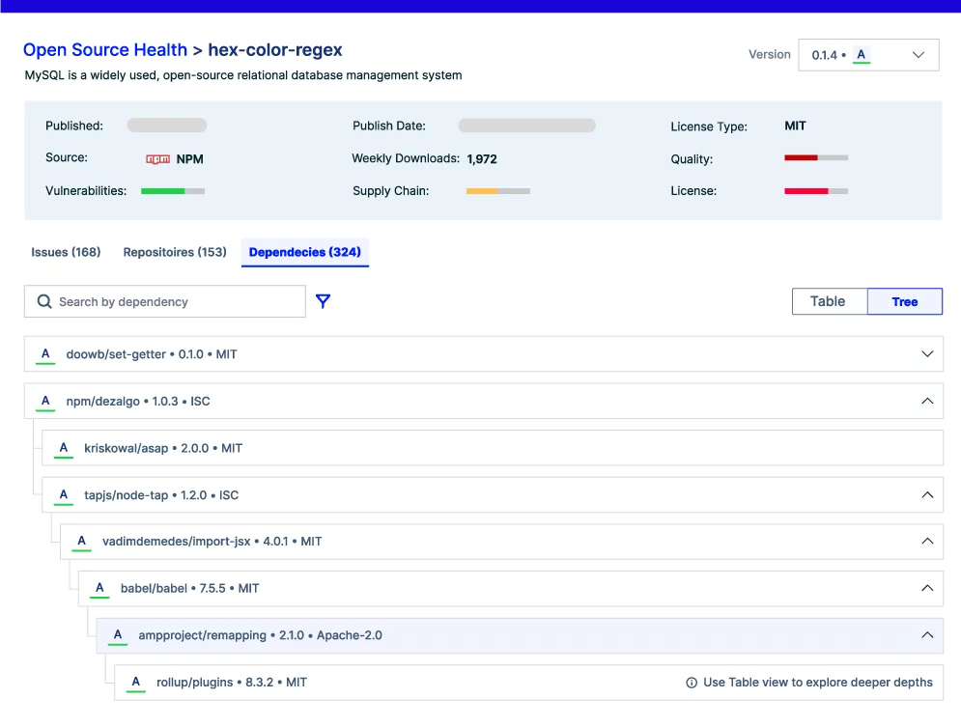Viewport: 961px width, 727px height.
Task: Click the A grade badge for npm/dezalgo
Action: (x=45, y=402)
